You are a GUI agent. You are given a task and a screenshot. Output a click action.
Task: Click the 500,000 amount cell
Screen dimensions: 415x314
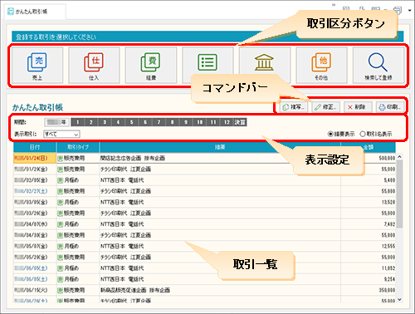point(369,158)
